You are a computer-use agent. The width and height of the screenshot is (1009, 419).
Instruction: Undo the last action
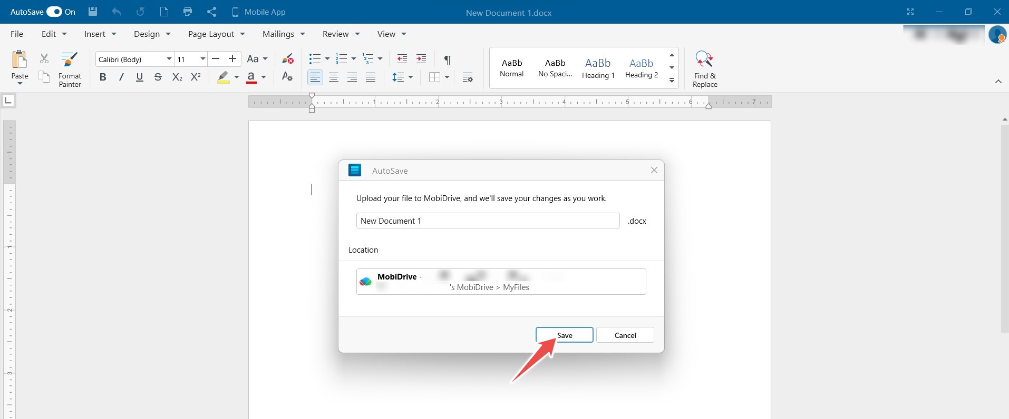pos(117,12)
